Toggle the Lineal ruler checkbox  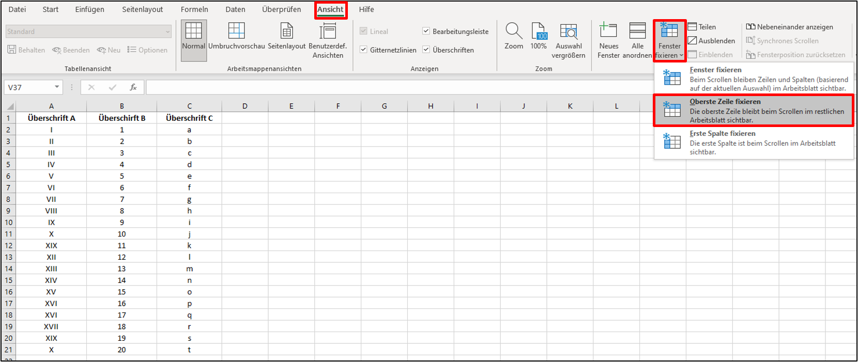[x=363, y=31]
